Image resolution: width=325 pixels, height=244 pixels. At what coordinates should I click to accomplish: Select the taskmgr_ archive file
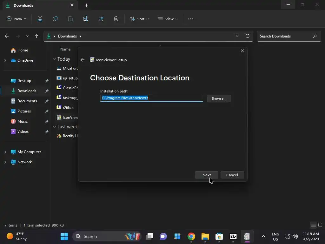click(x=67, y=98)
